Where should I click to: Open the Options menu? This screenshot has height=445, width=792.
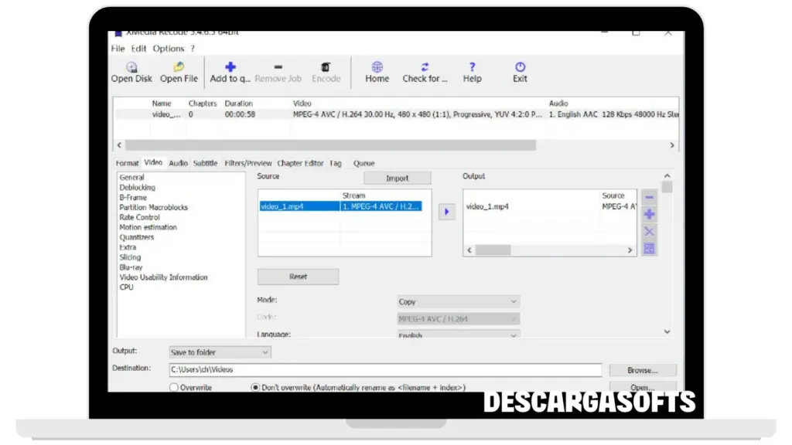coord(168,49)
